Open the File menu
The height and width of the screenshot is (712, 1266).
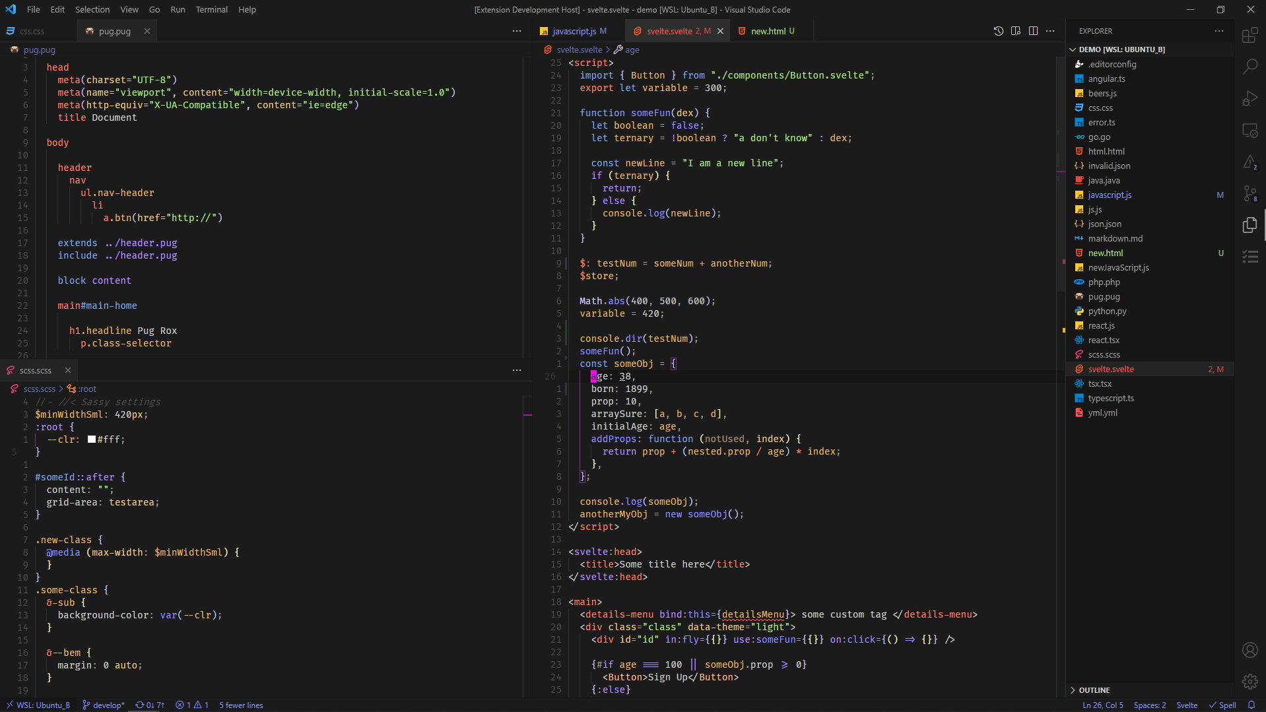coord(33,9)
